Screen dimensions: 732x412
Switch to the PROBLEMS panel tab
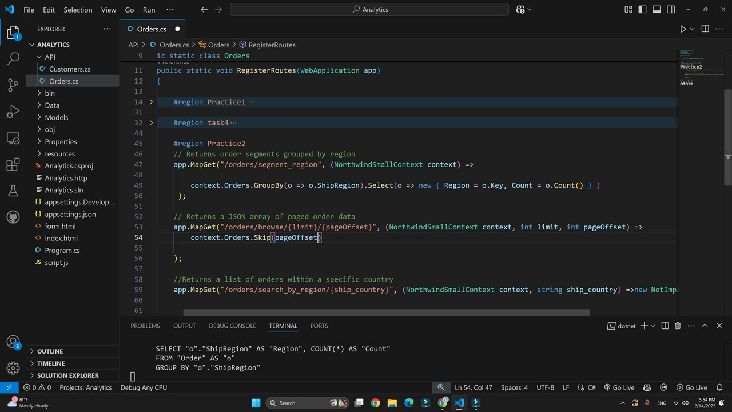coord(145,326)
